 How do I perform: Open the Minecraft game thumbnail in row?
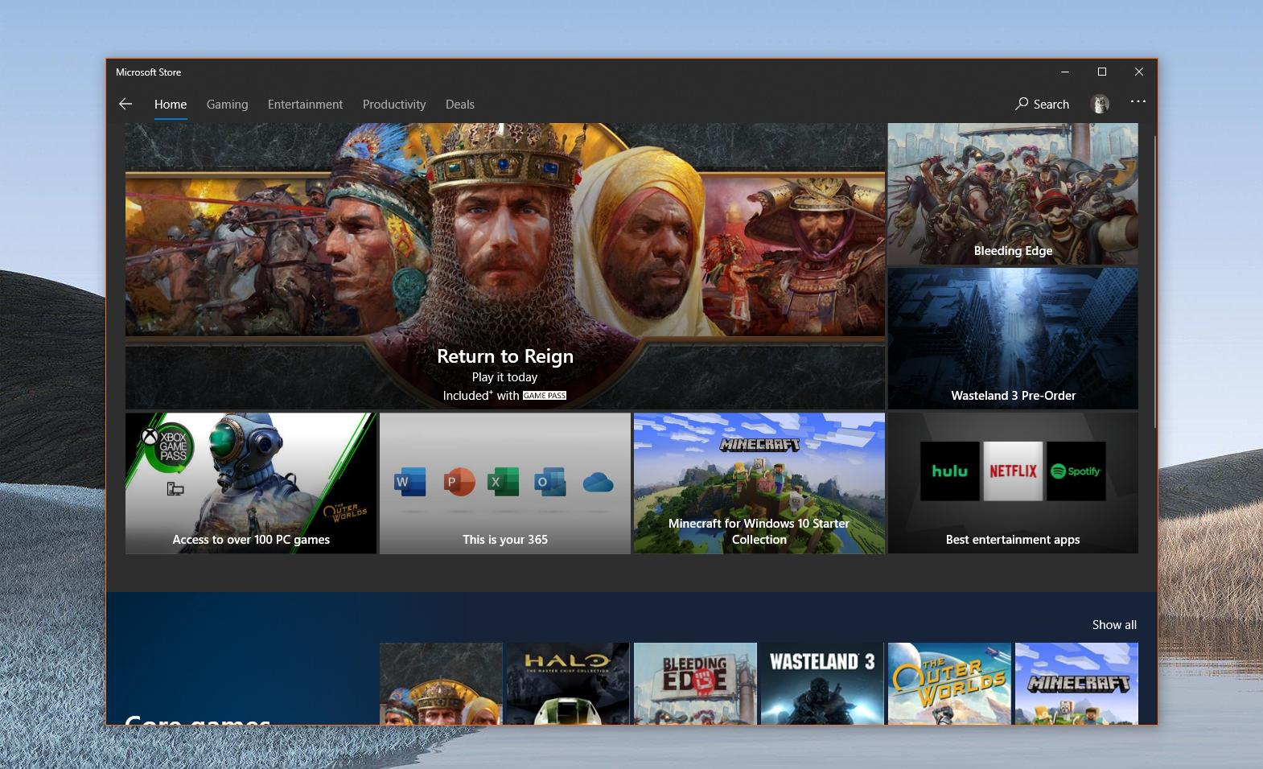point(1076,683)
